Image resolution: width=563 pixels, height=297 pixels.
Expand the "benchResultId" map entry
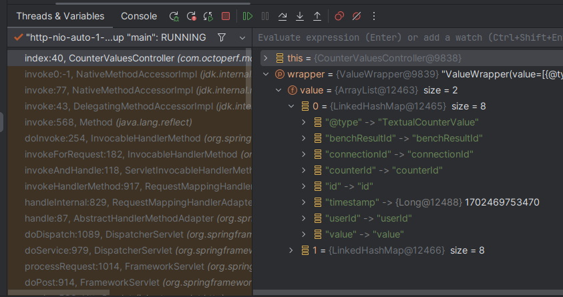(304, 138)
